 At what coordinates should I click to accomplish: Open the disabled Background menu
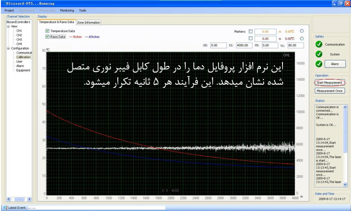(27, 11)
